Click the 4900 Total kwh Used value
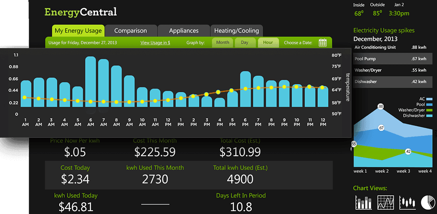 coord(240,179)
